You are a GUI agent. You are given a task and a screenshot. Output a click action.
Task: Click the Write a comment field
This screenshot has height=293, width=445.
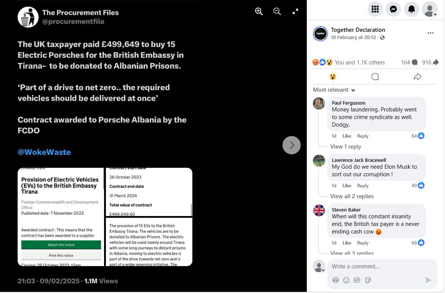[382, 266]
